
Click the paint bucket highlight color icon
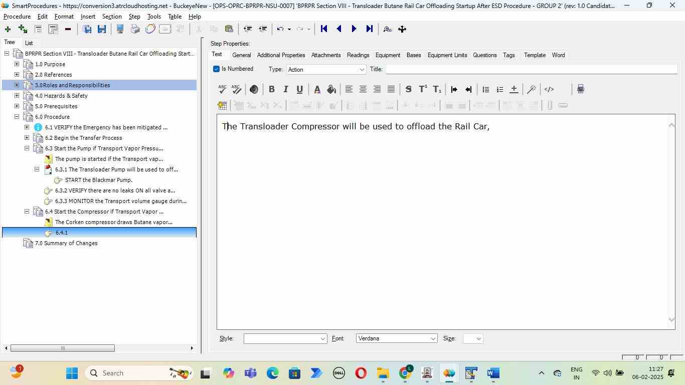tap(331, 89)
